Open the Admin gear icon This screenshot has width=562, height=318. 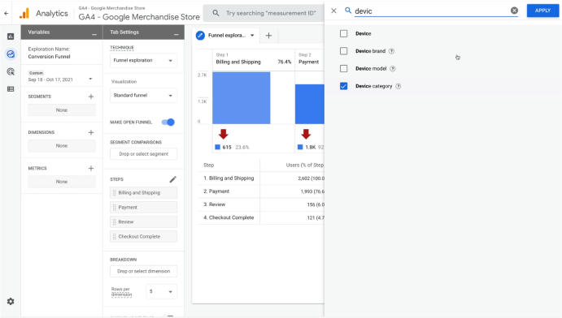tap(11, 302)
